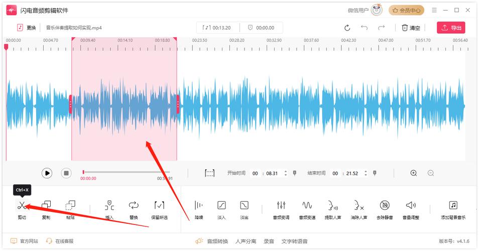The width and height of the screenshot is (479, 251).
Task: Click the file name 音乐伴奏提取如何实现.mp4
Action: click(74, 28)
